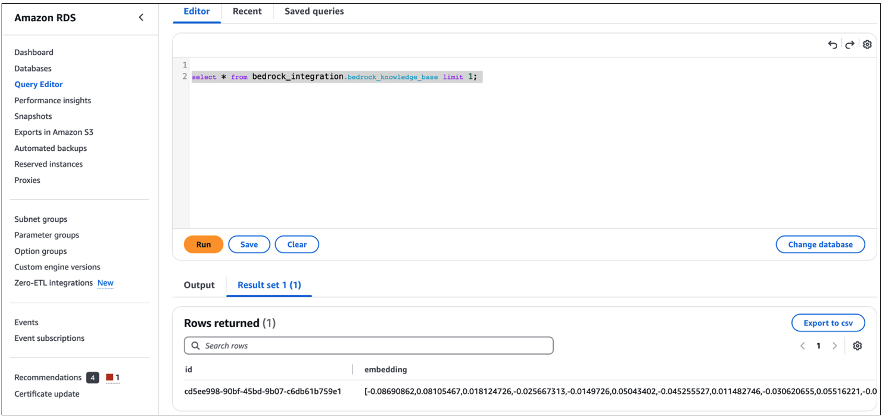Go to Databases in sidebar
Screen dimensions: 884x419
pos(33,68)
